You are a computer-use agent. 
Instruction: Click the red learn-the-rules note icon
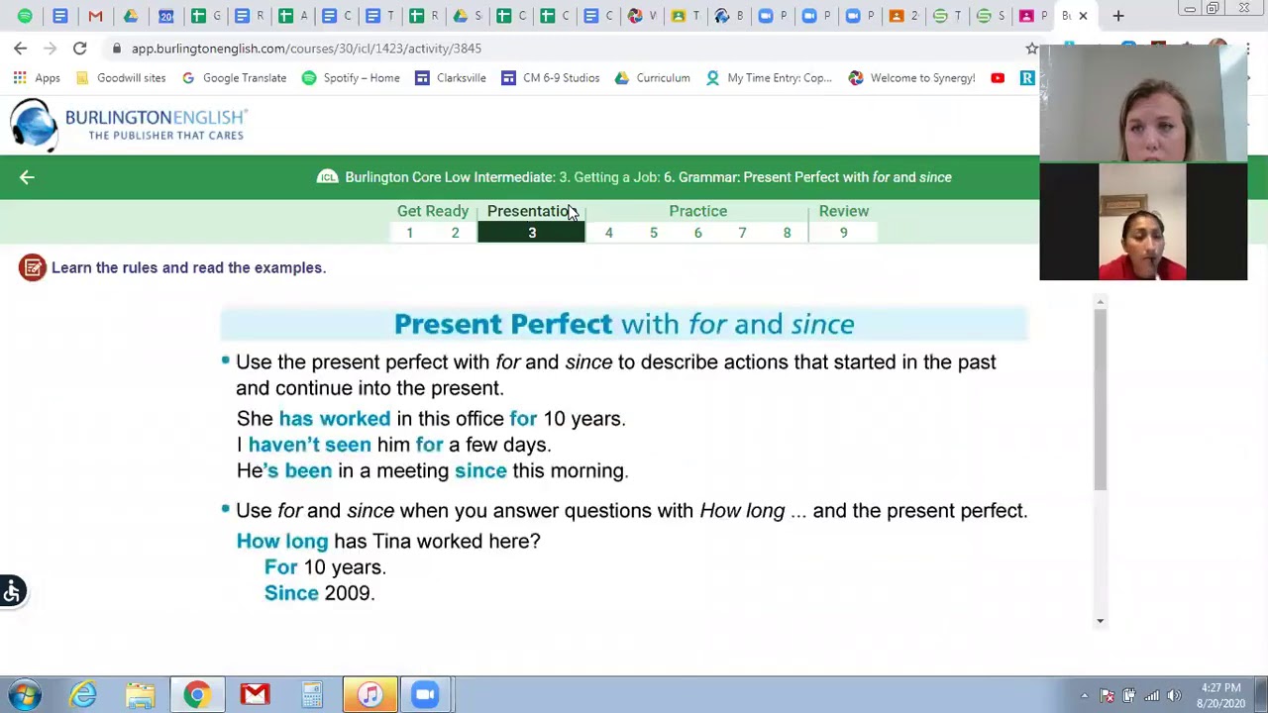[x=32, y=267]
